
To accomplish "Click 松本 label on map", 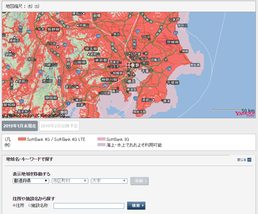I will pyautogui.click(x=41, y=29).
